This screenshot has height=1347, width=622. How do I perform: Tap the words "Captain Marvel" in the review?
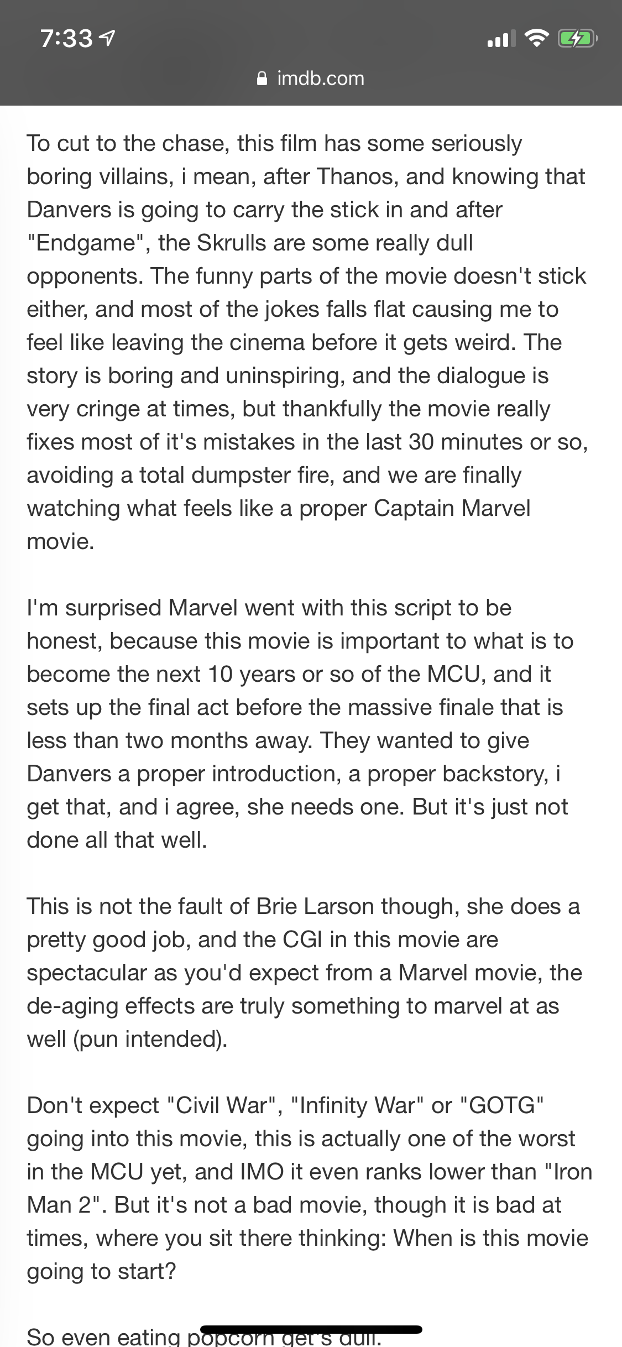pyautogui.click(x=452, y=509)
